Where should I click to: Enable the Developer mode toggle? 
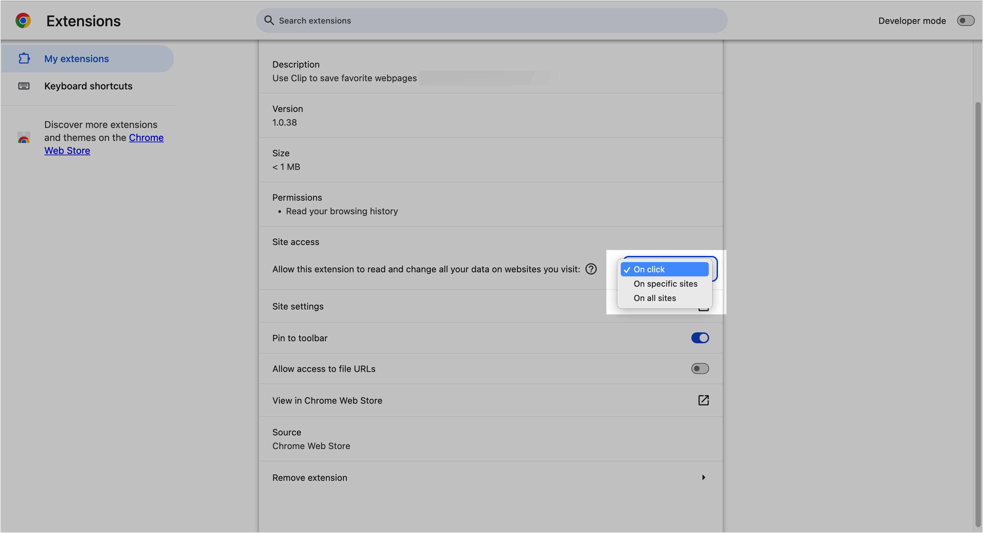[966, 20]
